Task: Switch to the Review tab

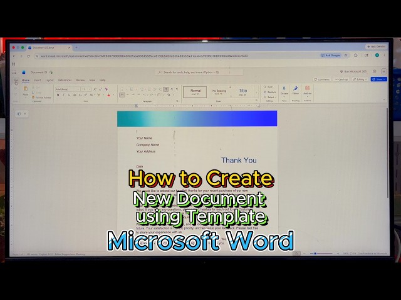Action: click(x=80, y=80)
